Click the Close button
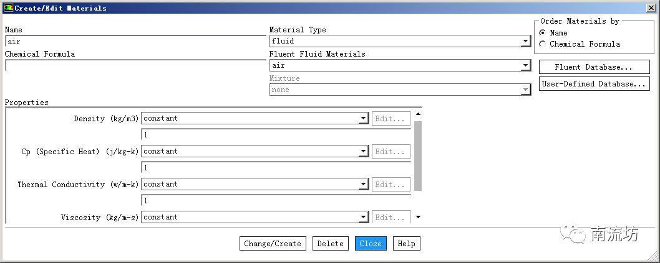This screenshot has width=660, height=263. (x=371, y=244)
